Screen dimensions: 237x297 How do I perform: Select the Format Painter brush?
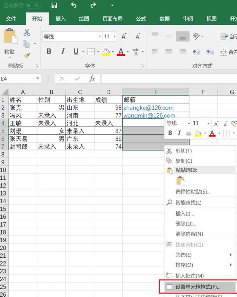(27, 55)
